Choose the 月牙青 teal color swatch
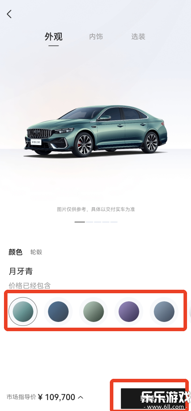This screenshot has width=191, height=411. [23, 311]
